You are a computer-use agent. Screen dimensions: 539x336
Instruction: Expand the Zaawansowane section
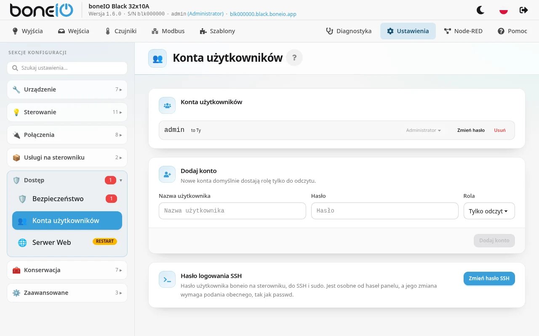(67, 293)
